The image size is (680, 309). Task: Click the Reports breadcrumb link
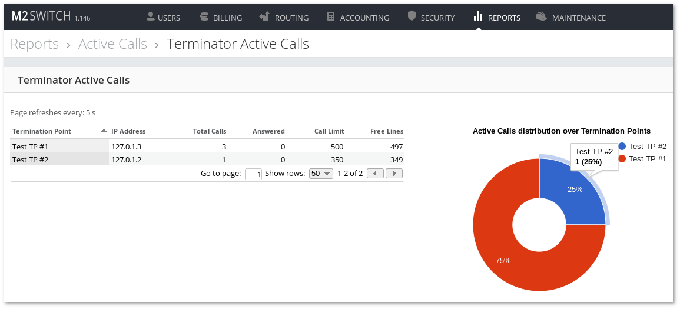(x=35, y=44)
